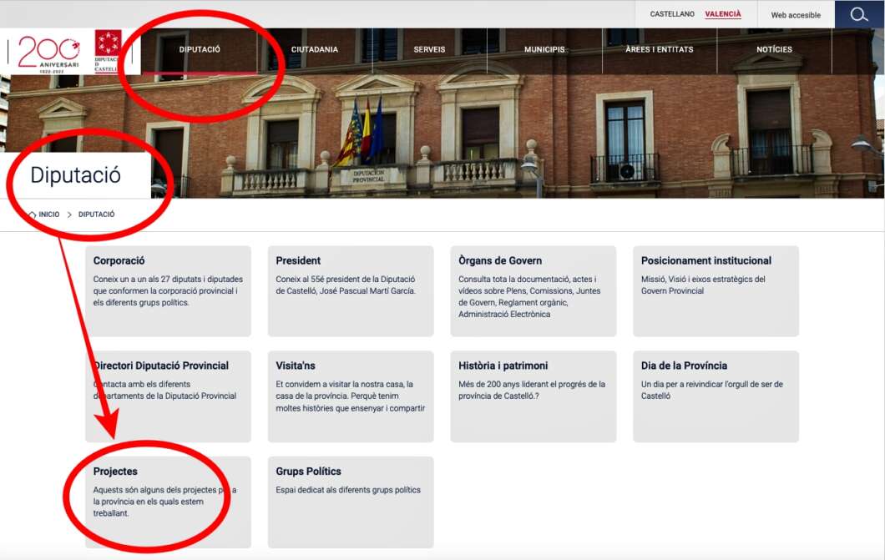The width and height of the screenshot is (885, 560).
Task: Open the Projectes card
Action: click(168, 501)
